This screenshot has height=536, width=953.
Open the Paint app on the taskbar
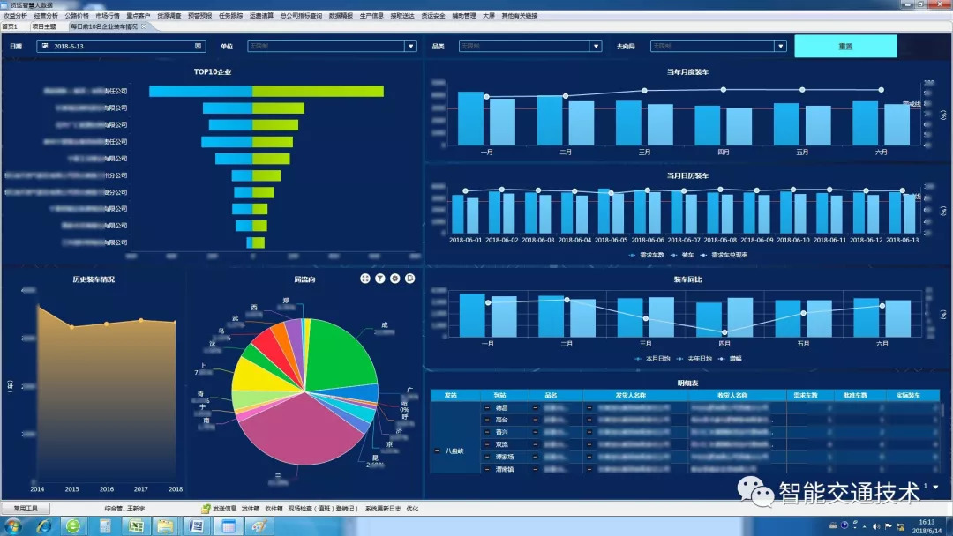(259, 526)
